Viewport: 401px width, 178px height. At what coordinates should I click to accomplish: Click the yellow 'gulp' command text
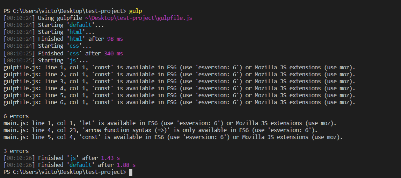136,11
